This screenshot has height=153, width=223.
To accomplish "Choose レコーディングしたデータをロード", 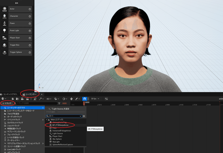I will [23, 111].
